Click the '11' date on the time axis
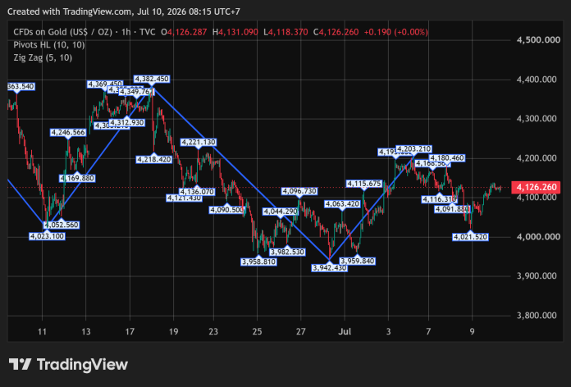Screen dimensions: 571x387 coord(42,332)
